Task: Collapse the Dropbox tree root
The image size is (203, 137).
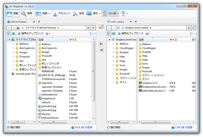Action: pos(109,39)
